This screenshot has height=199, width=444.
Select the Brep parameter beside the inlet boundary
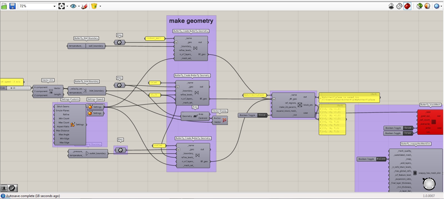point(120,85)
